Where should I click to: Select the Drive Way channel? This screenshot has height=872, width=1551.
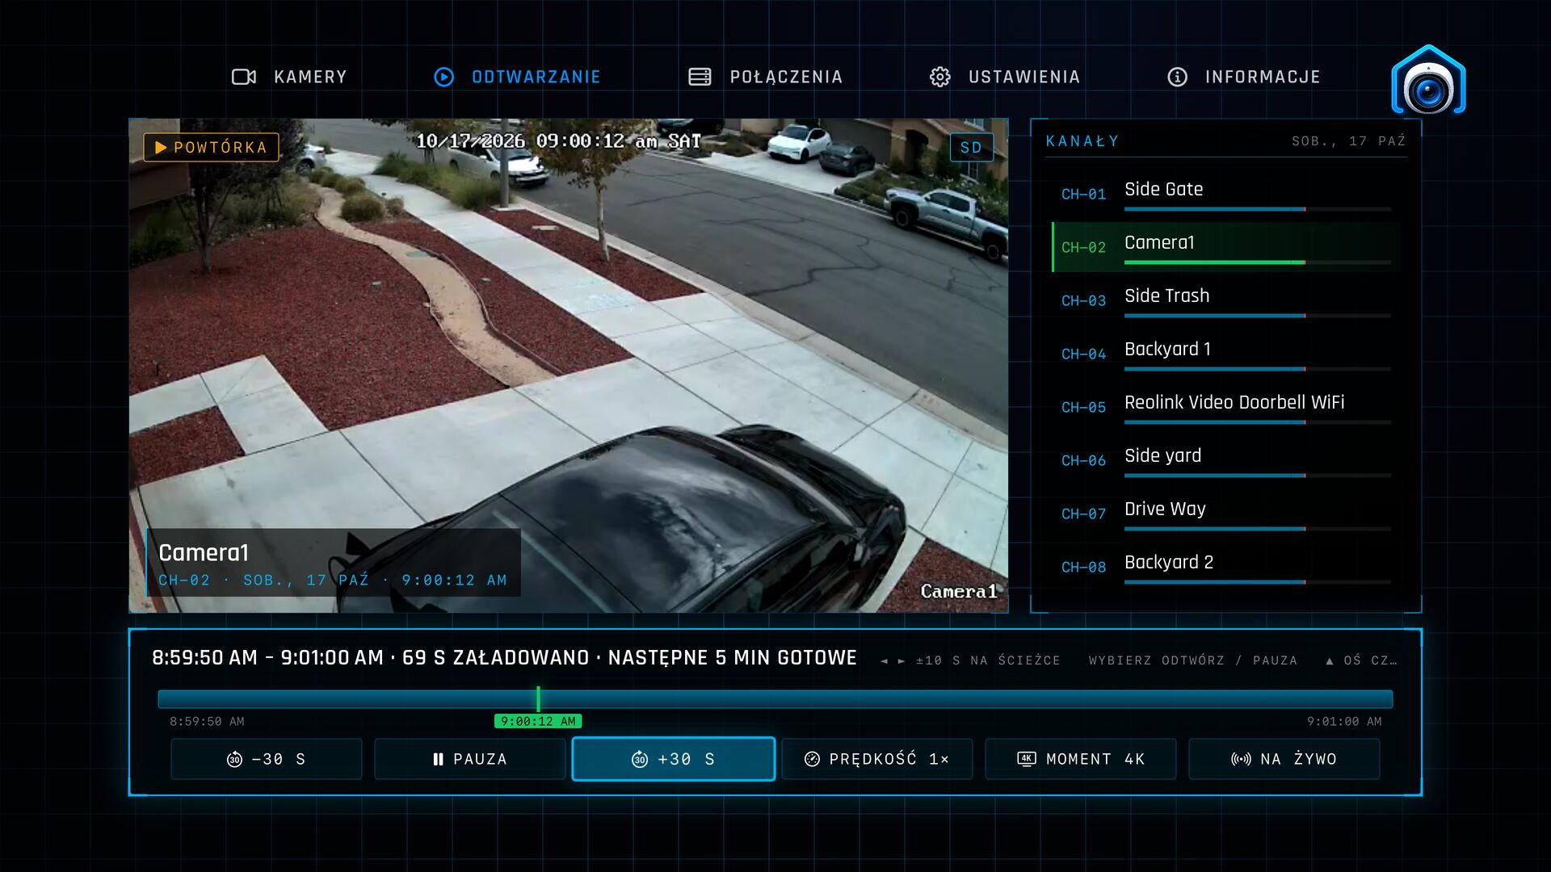(x=1226, y=514)
